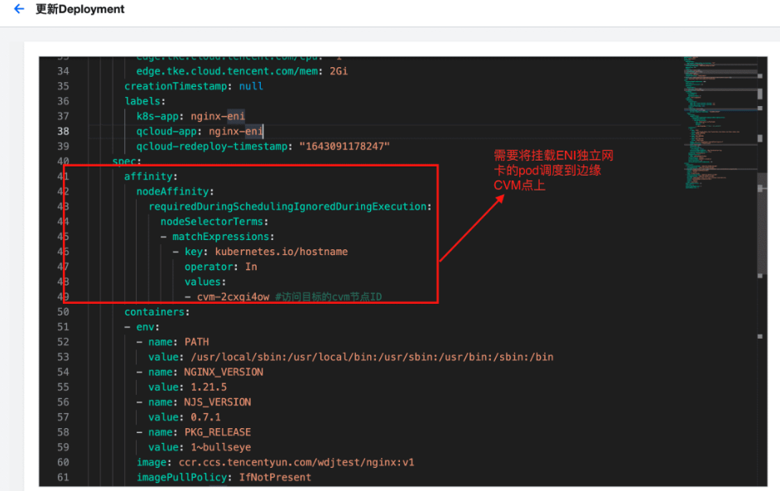Click the 'values:' key on line 48
This screenshot has height=491, width=780.
pos(205,282)
